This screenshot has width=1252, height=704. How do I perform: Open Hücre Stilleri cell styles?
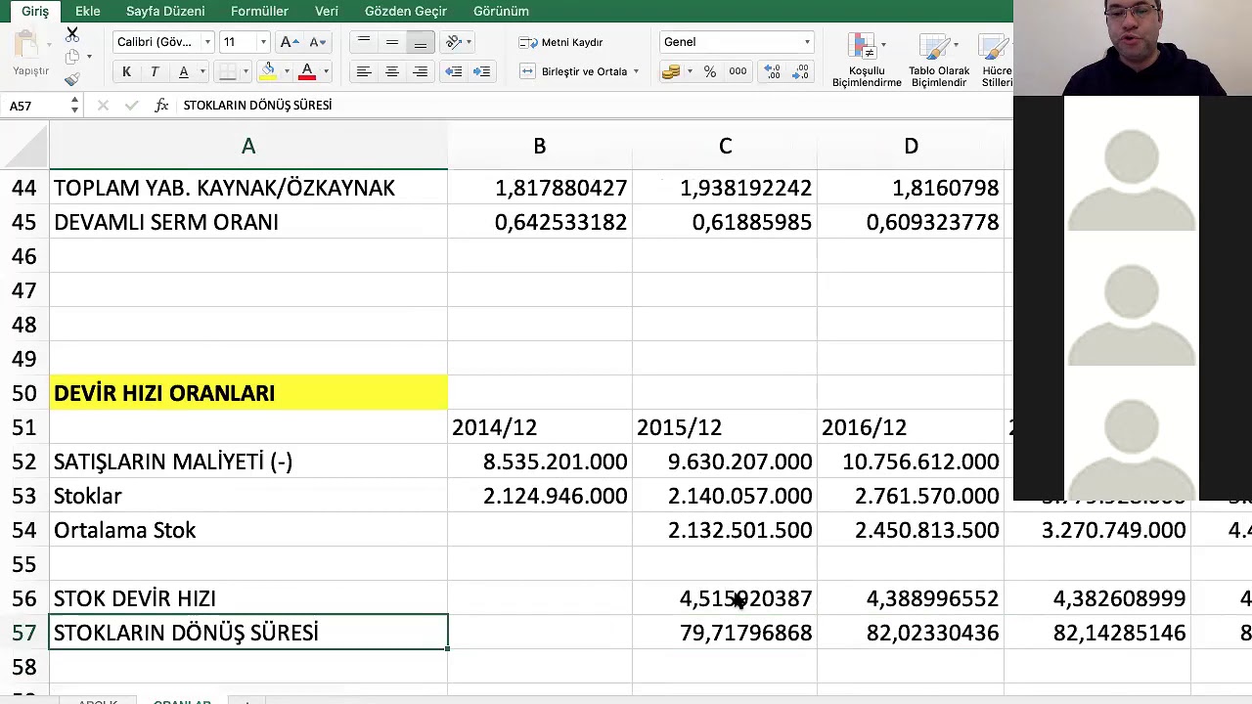click(997, 60)
